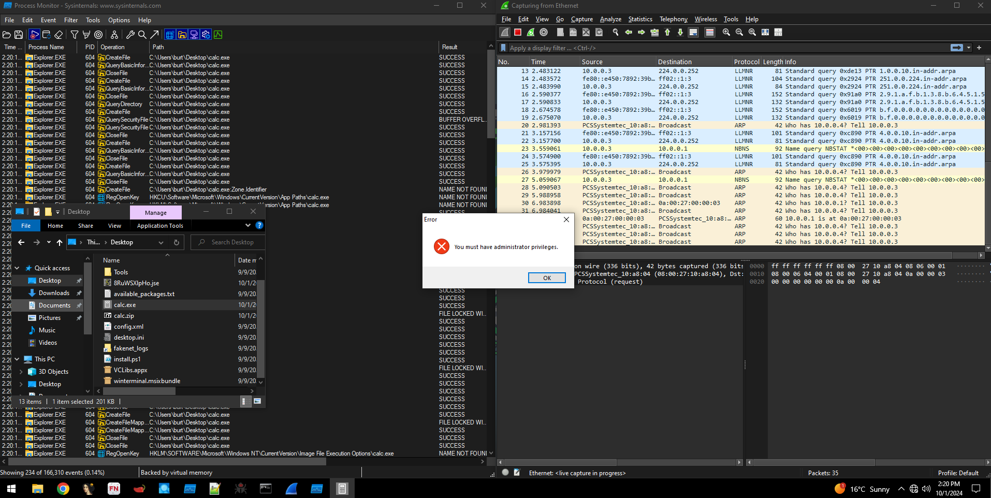The height and width of the screenshot is (498, 991).
Task: Click Process Monitor vertical scrollbar thumb
Action: click(491, 95)
